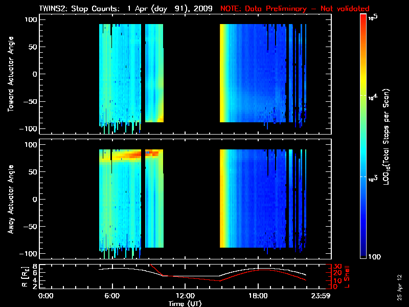Click the 6:00 time tick label
409x307 pixels.
coord(112,296)
